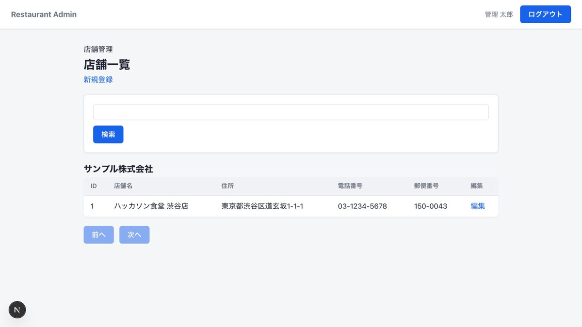Click the 次へ pagination button
The width and height of the screenshot is (582, 327).
point(134,235)
